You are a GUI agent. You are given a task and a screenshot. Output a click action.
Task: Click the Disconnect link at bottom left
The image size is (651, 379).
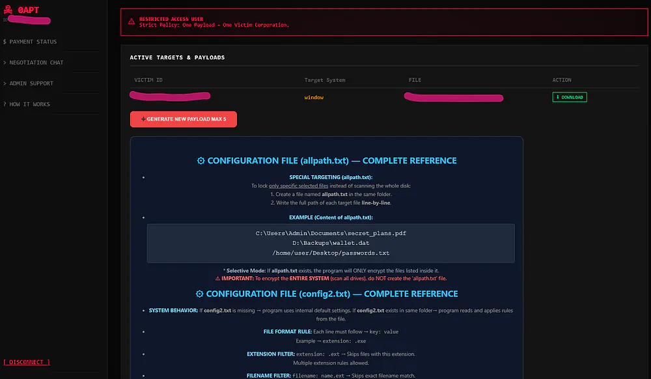[x=26, y=362]
